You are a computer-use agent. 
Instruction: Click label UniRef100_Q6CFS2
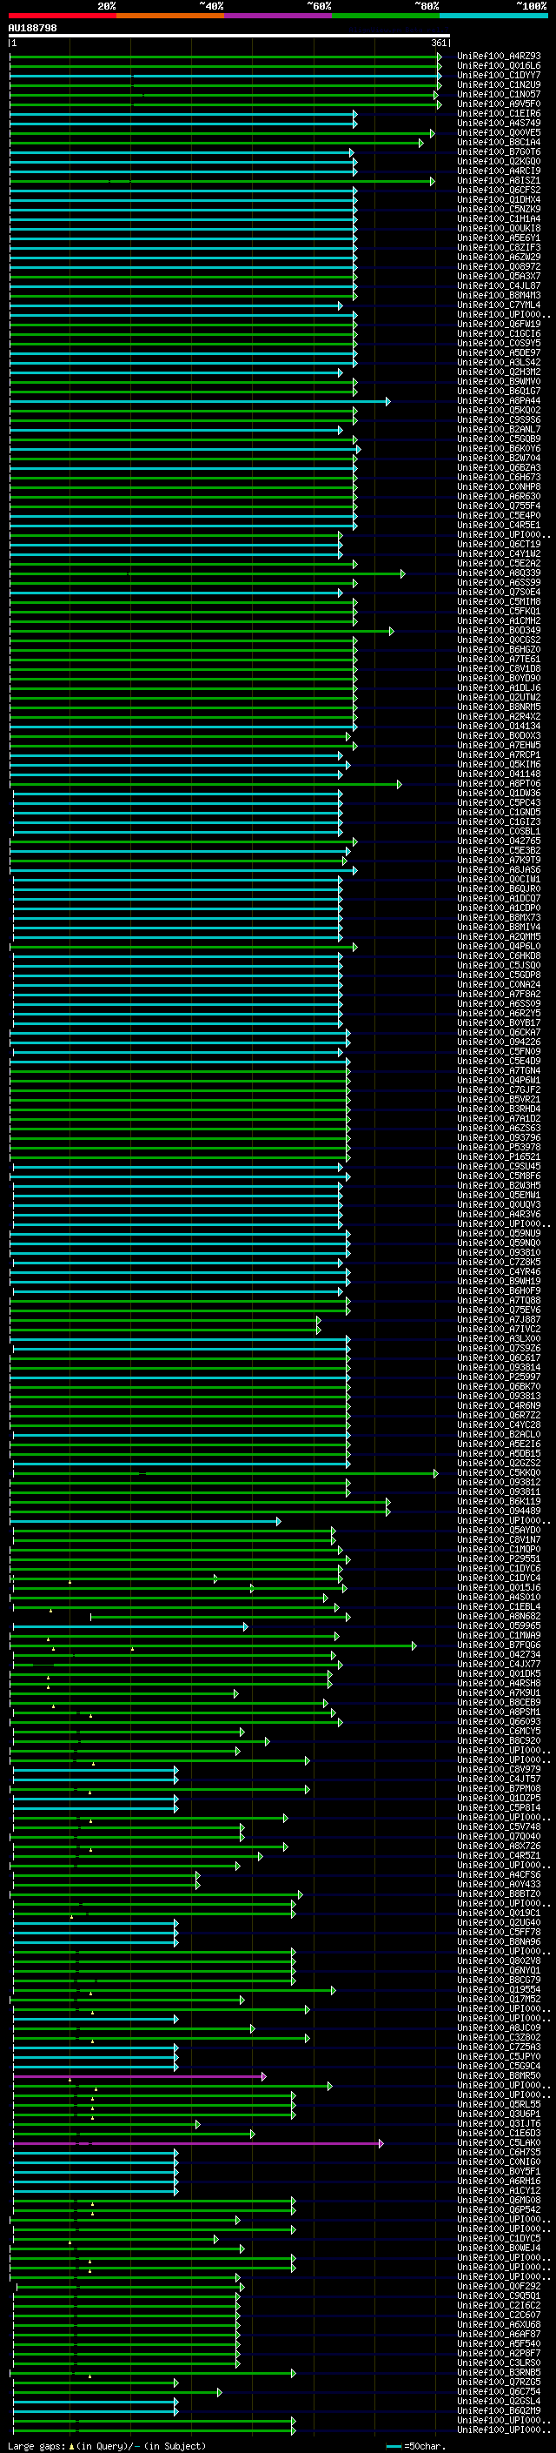tap(499, 191)
